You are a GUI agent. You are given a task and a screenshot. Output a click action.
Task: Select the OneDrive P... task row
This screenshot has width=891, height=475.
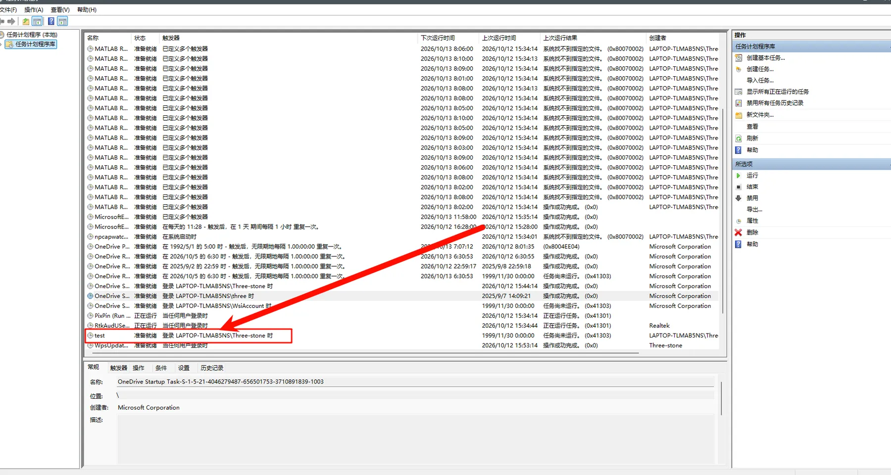click(x=402, y=246)
